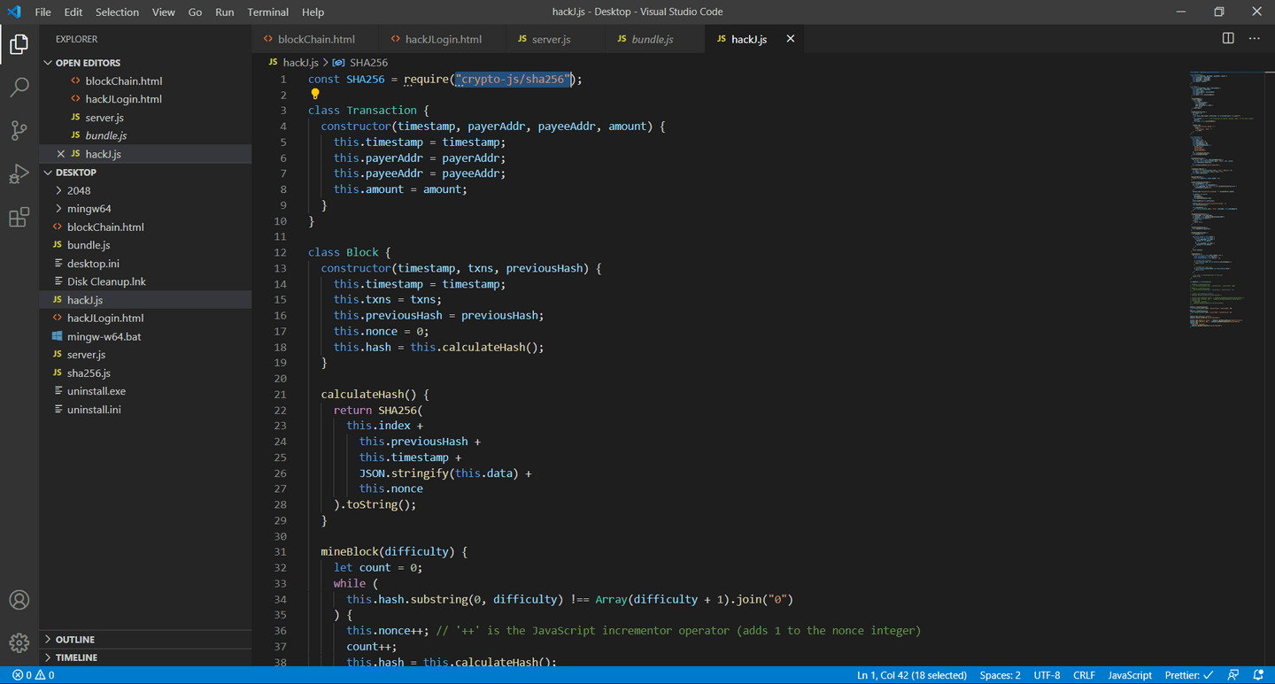Open errors and warnings in status bar
1275x684 pixels.
click(33, 675)
